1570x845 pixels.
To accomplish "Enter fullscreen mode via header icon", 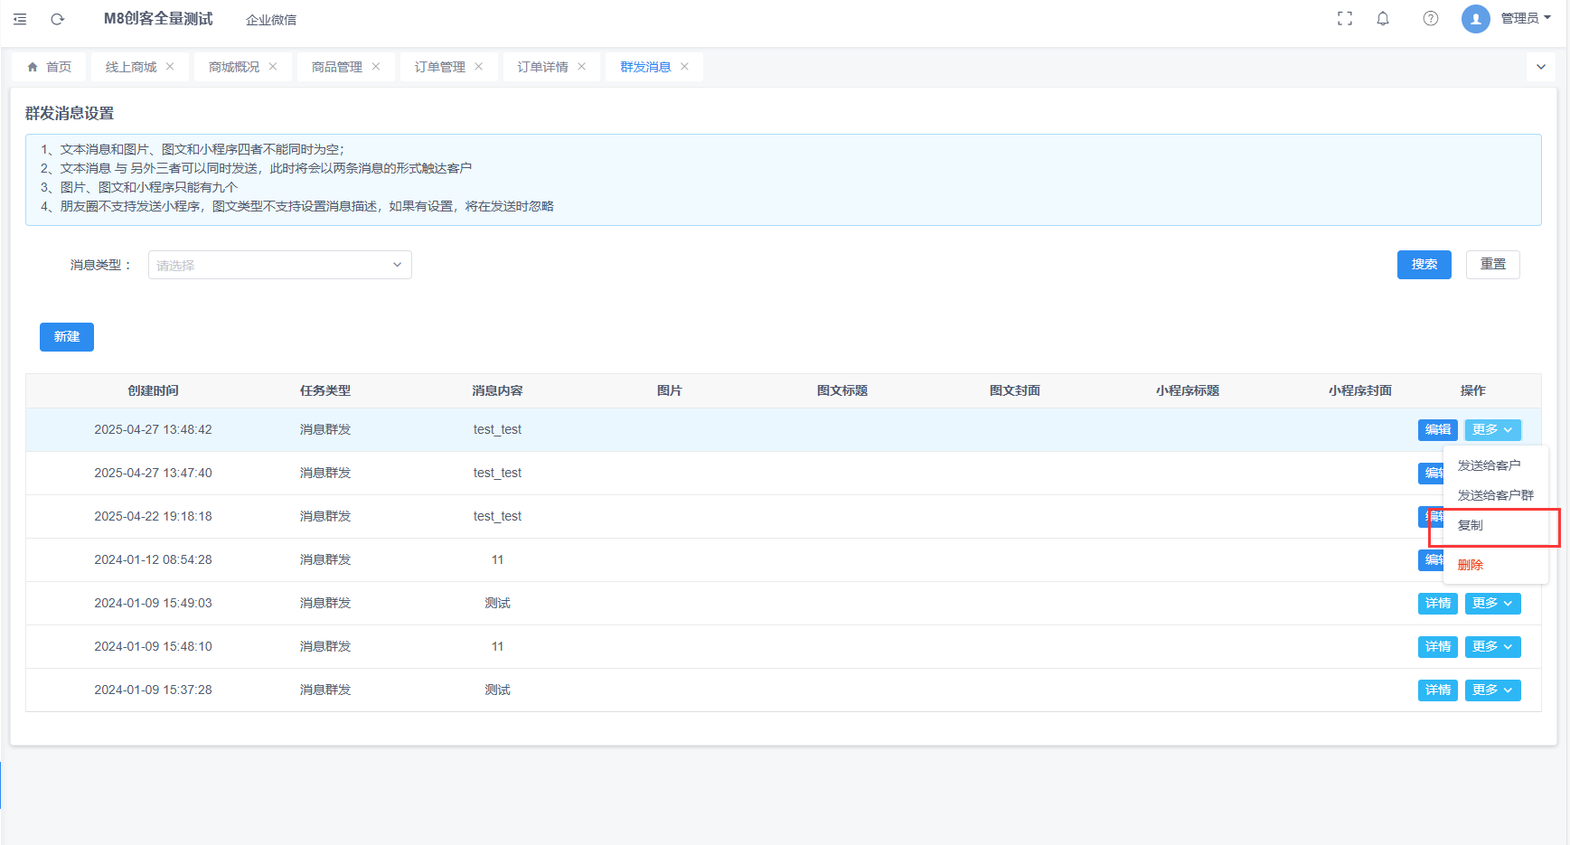I will [x=1344, y=19].
